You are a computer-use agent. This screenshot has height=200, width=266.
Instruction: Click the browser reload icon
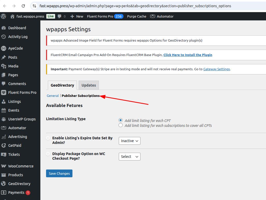(x=23, y=6)
